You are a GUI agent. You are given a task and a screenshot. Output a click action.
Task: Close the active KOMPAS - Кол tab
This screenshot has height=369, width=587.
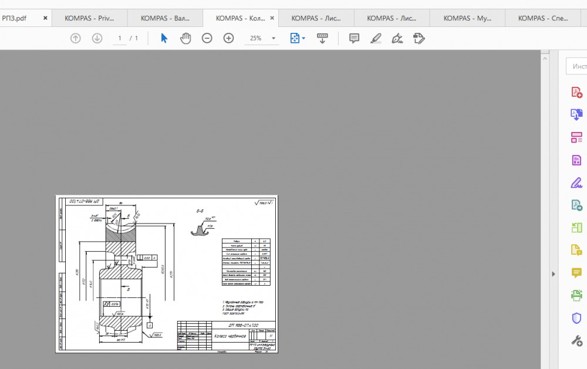point(272,18)
